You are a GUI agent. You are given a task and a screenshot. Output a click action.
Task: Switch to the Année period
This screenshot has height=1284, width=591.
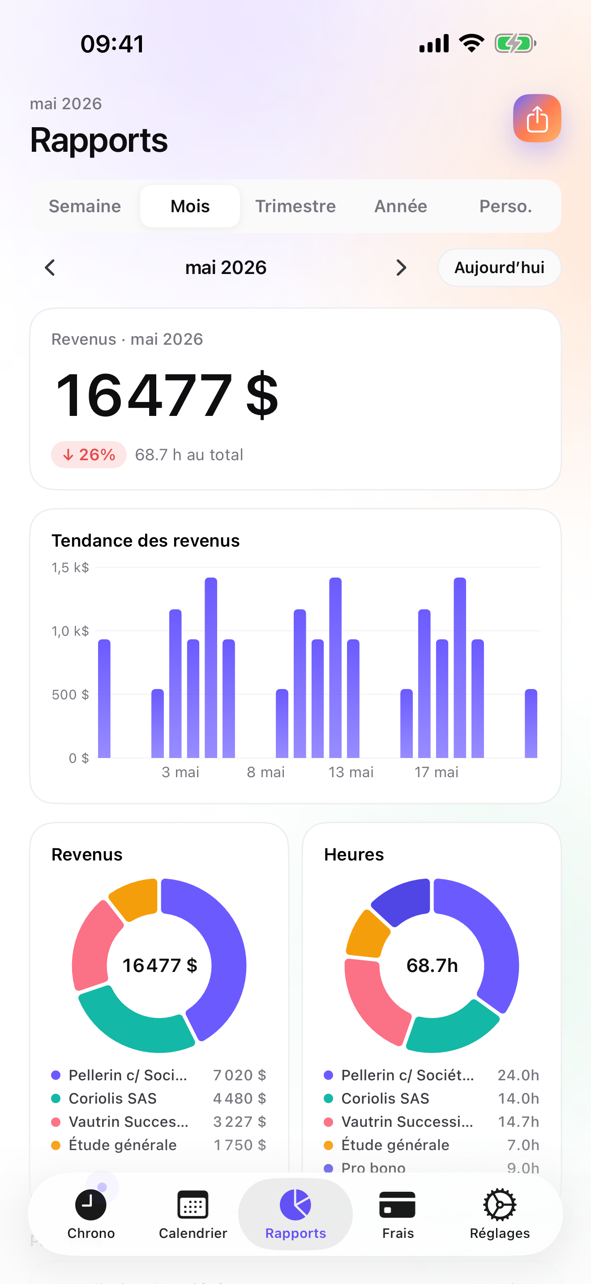(401, 206)
